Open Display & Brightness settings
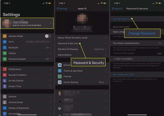Screen dimensions: 164x116 27,108
